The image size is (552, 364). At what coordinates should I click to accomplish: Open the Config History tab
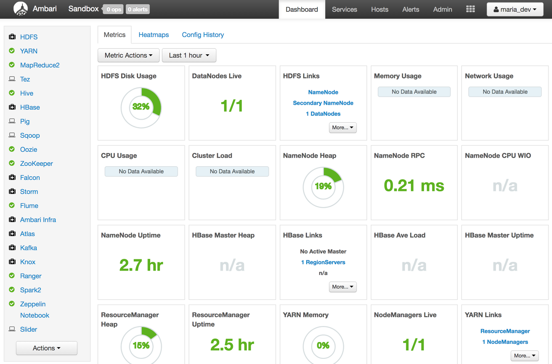click(x=203, y=35)
